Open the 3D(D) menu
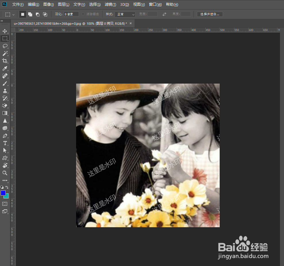 coord(125,5)
